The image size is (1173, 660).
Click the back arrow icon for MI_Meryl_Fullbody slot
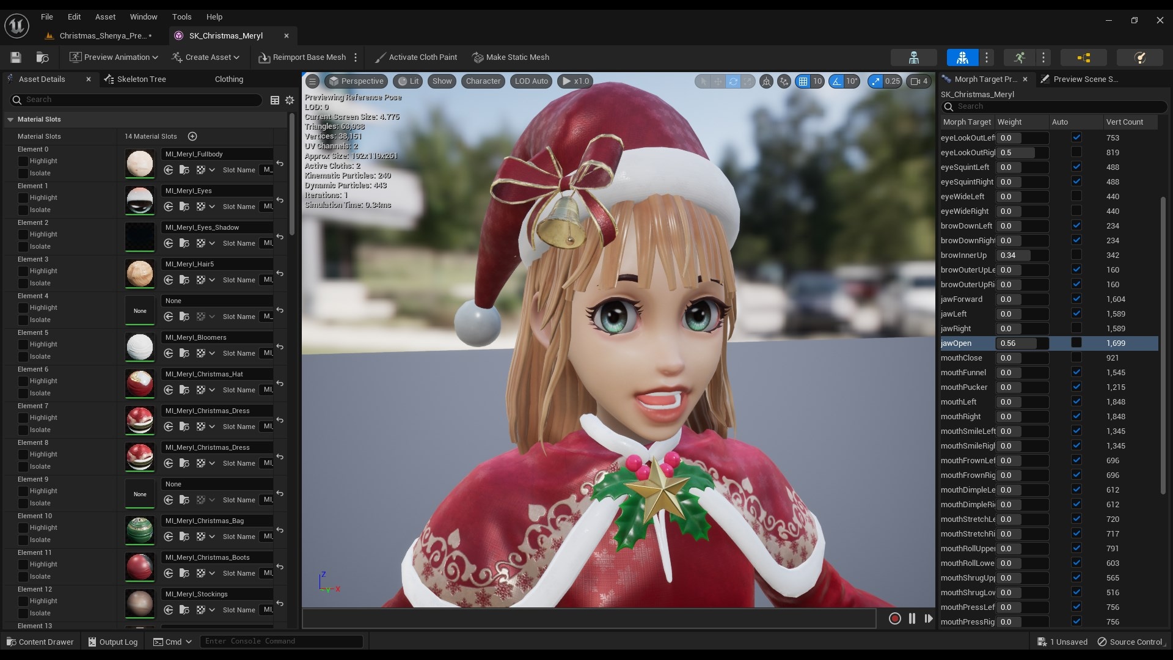(280, 164)
